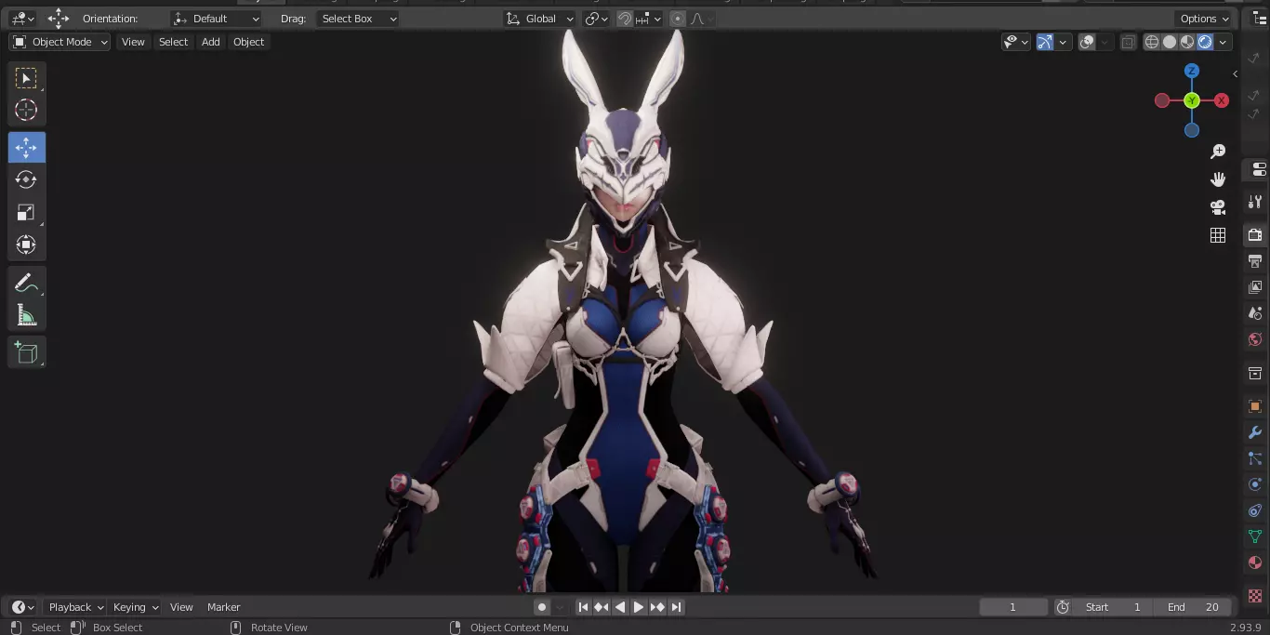Open the Physics properties tab
This screenshot has height=635, width=1270.
[1255, 484]
